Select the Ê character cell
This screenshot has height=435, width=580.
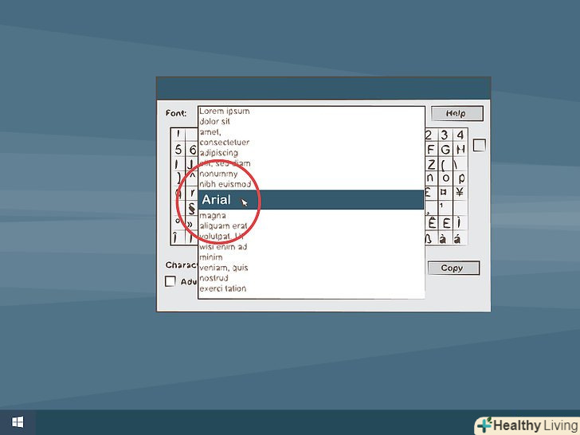[432, 223]
